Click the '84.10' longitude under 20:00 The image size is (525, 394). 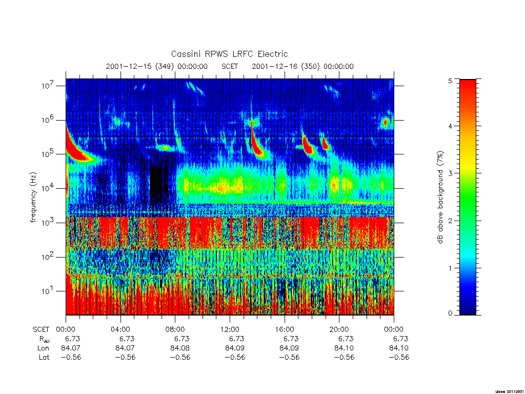coord(344,348)
